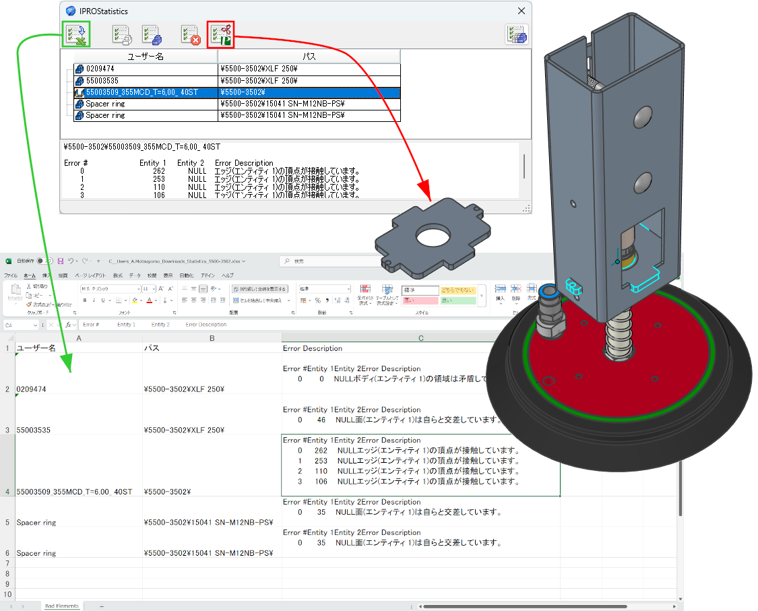This screenshot has width=758, height=611.
Task: Apply bold formatting in Excel ribbon
Action: pos(85,300)
